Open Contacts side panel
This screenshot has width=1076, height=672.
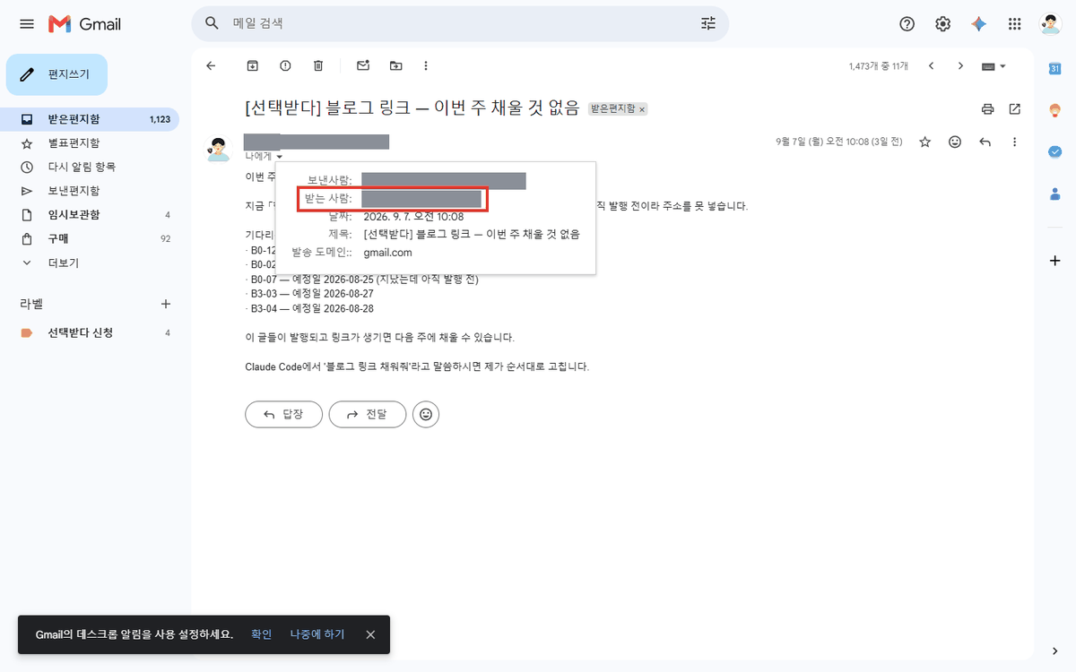coord(1054,193)
